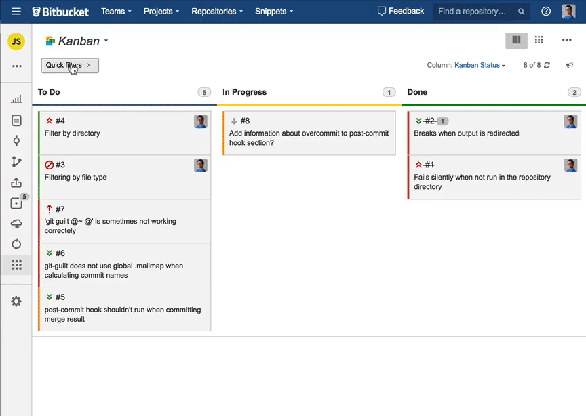Click the JS repository avatar
The width and height of the screenshot is (586, 416).
click(x=16, y=41)
